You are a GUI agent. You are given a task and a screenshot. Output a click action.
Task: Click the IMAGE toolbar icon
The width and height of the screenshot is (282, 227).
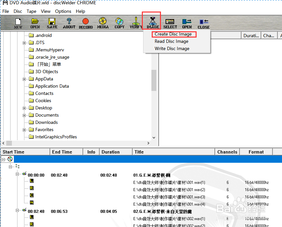tap(153, 23)
